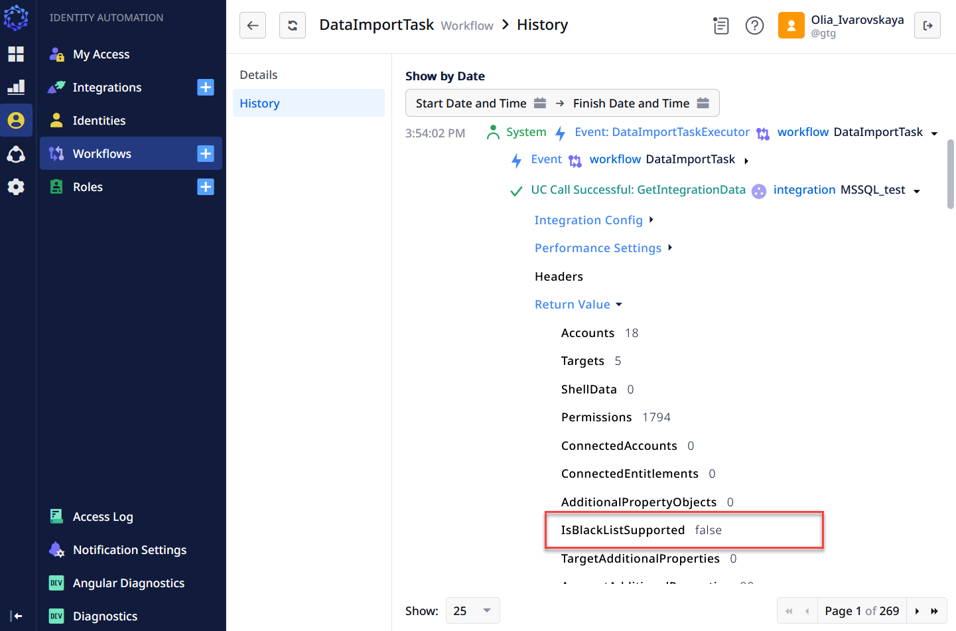956x631 pixels.
Task: Click the 3:54:02 PM timestamp
Action: point(435,133)
